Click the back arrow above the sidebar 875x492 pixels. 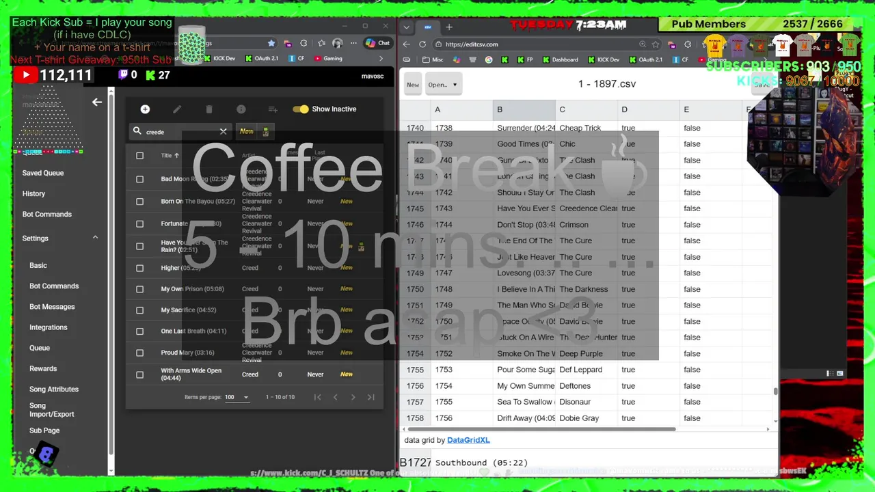pos(97,102)
